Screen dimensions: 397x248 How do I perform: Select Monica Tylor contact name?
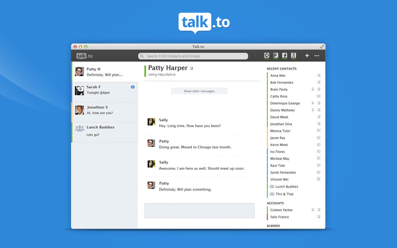(280, 131)
